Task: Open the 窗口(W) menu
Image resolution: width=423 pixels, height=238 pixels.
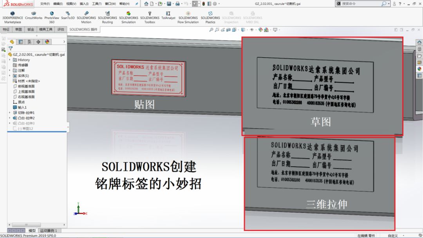Action: (110, 4)
